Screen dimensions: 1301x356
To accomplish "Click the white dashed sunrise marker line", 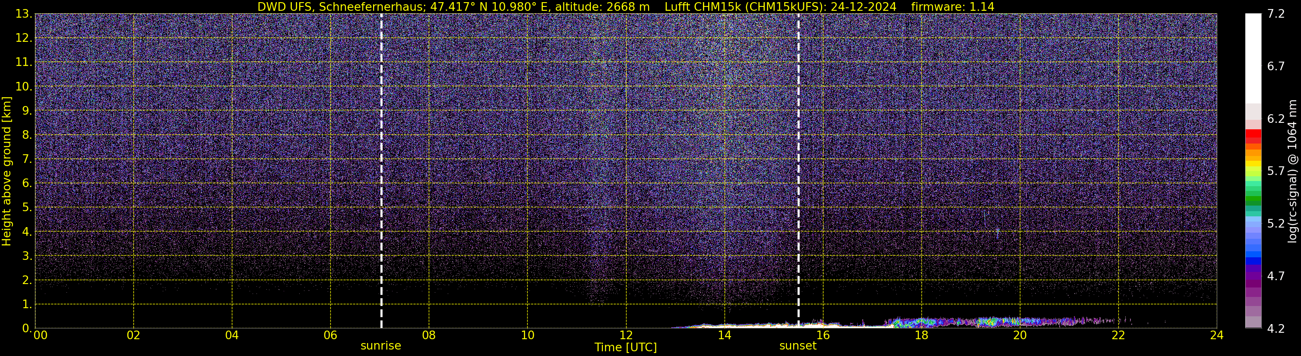I will pos(381,171).
